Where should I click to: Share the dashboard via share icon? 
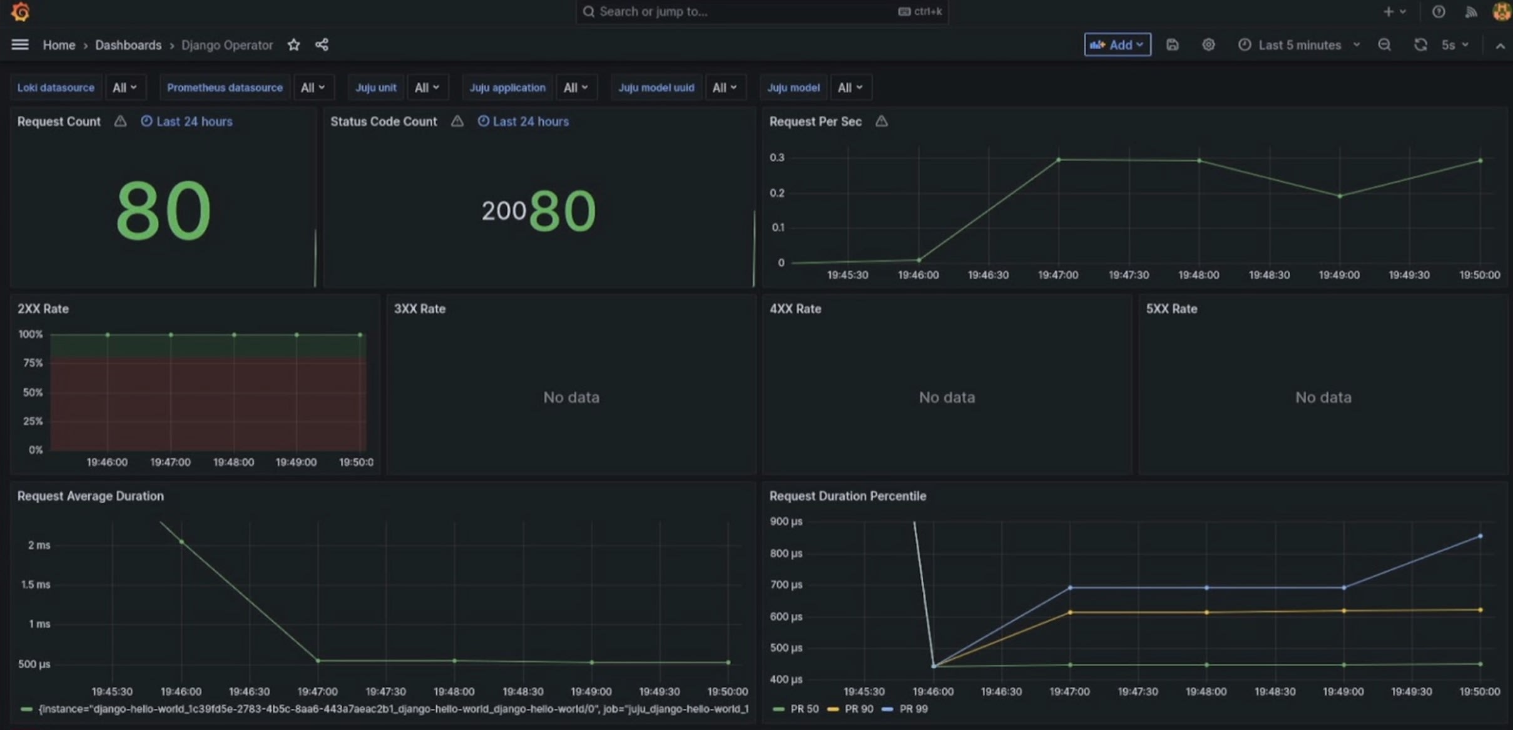tap(322, 45)
